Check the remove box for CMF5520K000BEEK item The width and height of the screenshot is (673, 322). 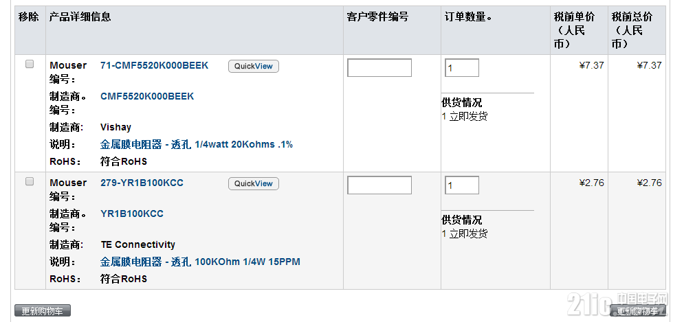tap(29, 64)
